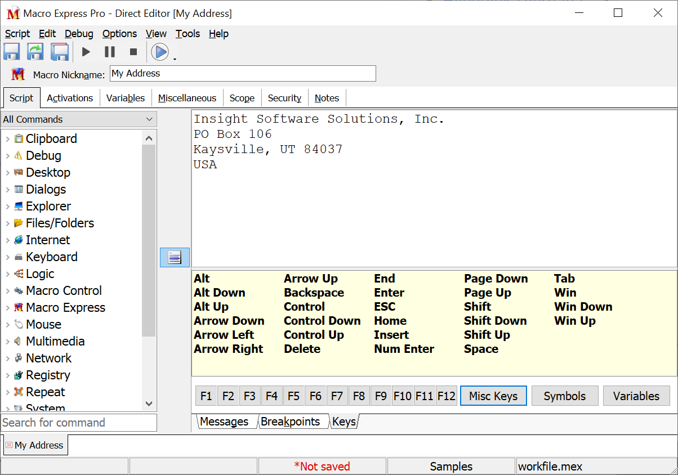Click the save icon with green arrow

point(35,52)
